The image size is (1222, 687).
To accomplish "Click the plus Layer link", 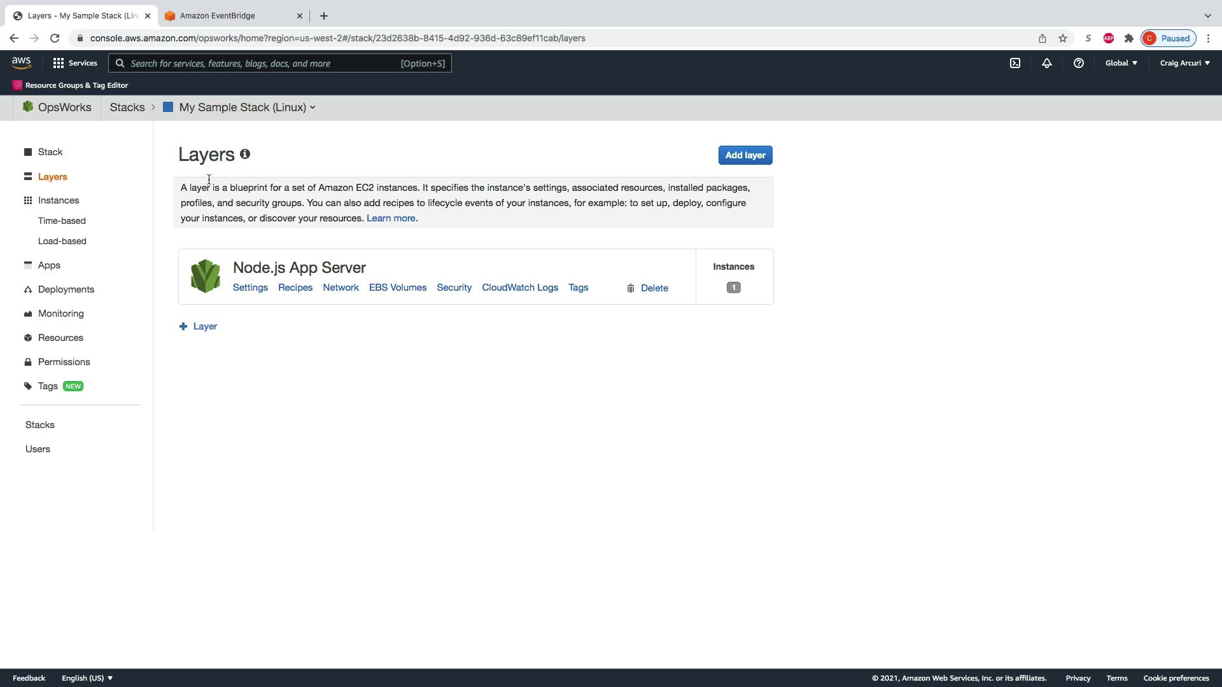I will coord(198,326).
